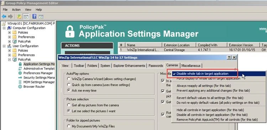The image size is (267, 130).
Task: Click the User Configuration icon
Action: pyautogui.click(x=9, y=46)
